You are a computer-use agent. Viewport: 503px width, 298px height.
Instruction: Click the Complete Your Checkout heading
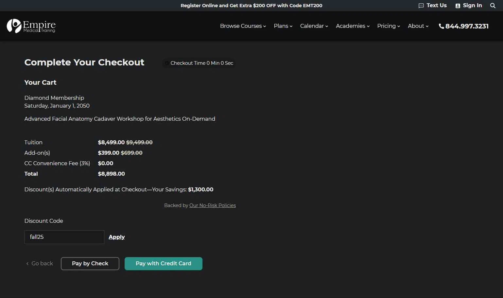click(x=84, y=62)
